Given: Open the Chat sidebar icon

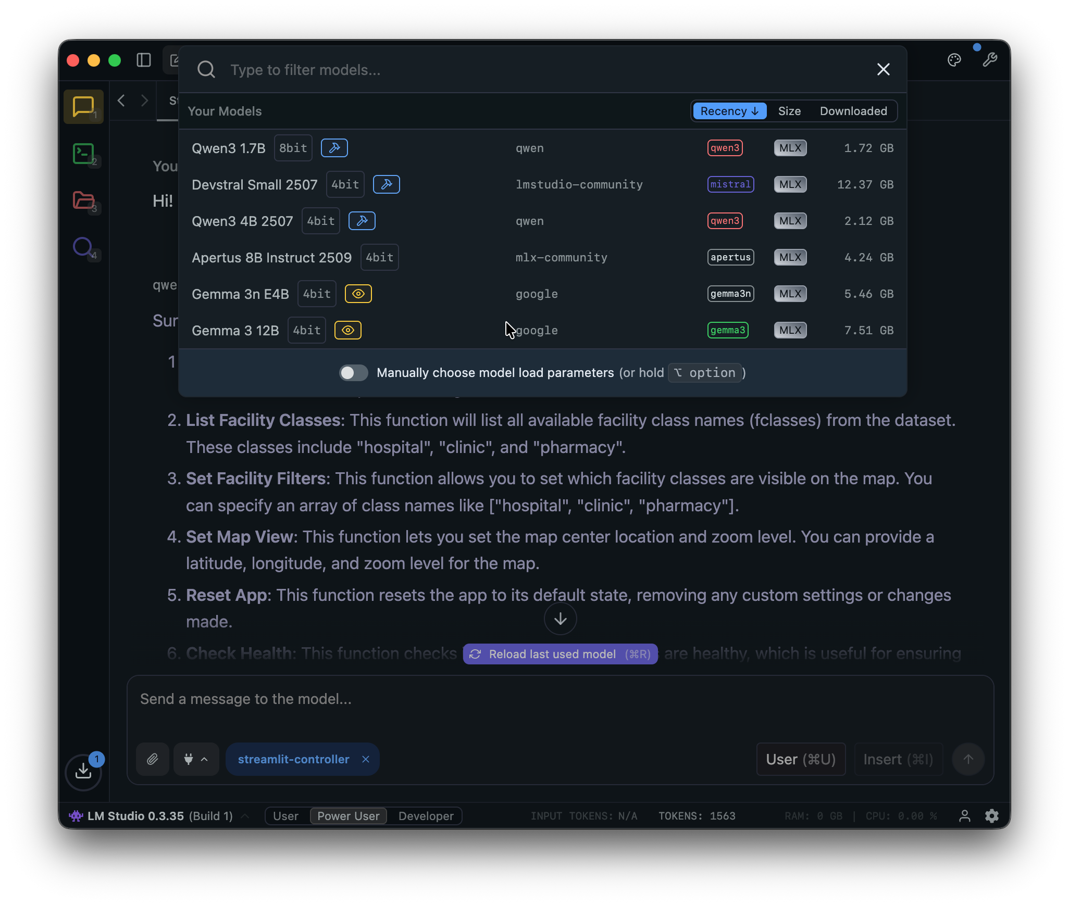Looking at the screenshot, I should (x=83, y=107).
